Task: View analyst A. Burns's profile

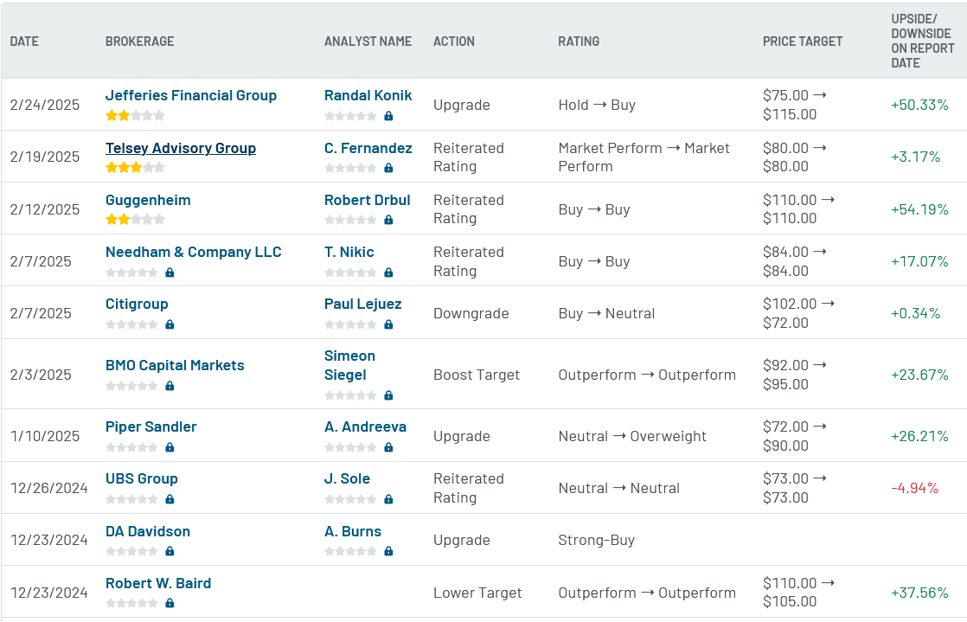Action: 353,531
